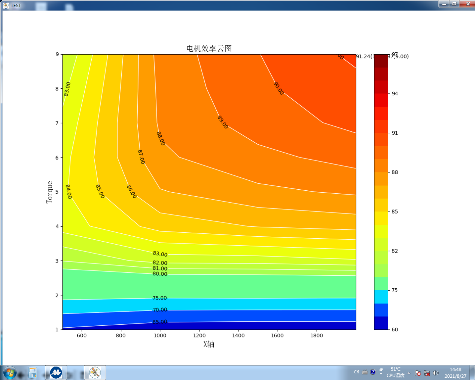The height and width of the screenshot is (380, 475).
Task: Click the colorbar tick label 82
Action: point(395,251)
